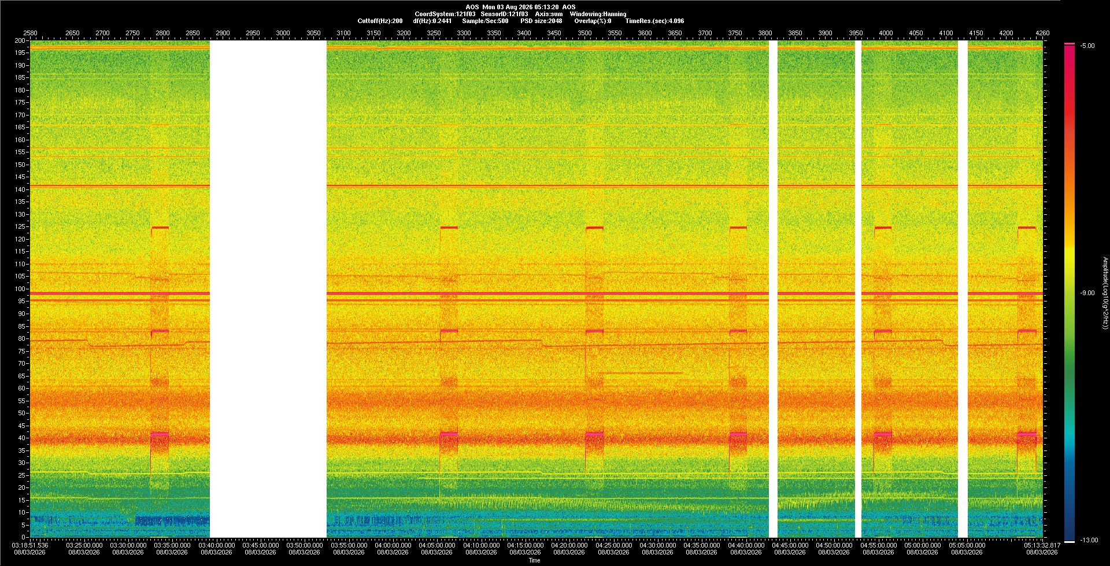Click the '0' frequency axis label

[24, 537]
